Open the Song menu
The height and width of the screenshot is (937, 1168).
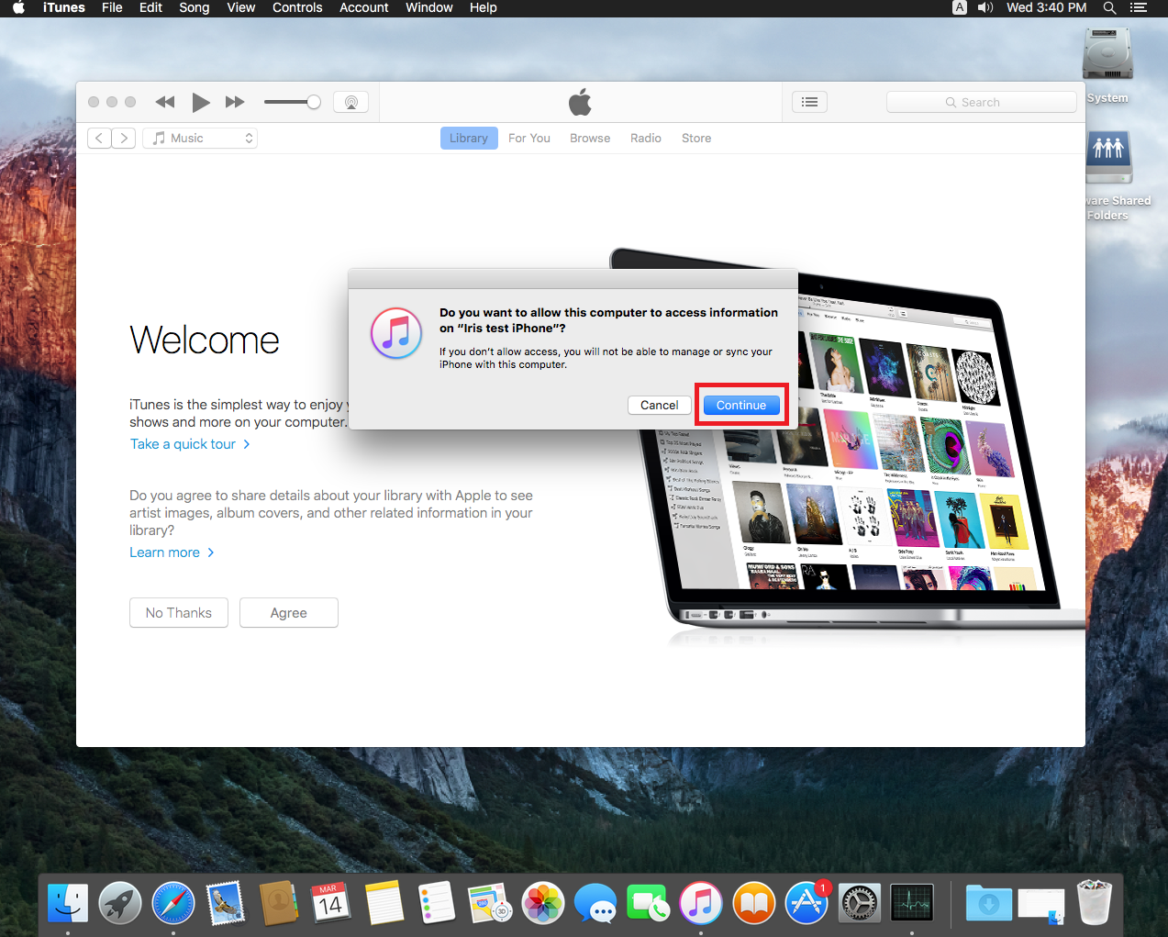pos(195,8)
